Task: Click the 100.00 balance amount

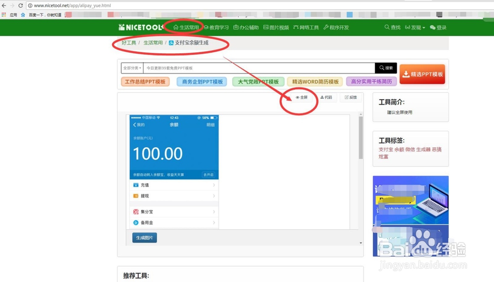Action: click(x=158, y=153)
